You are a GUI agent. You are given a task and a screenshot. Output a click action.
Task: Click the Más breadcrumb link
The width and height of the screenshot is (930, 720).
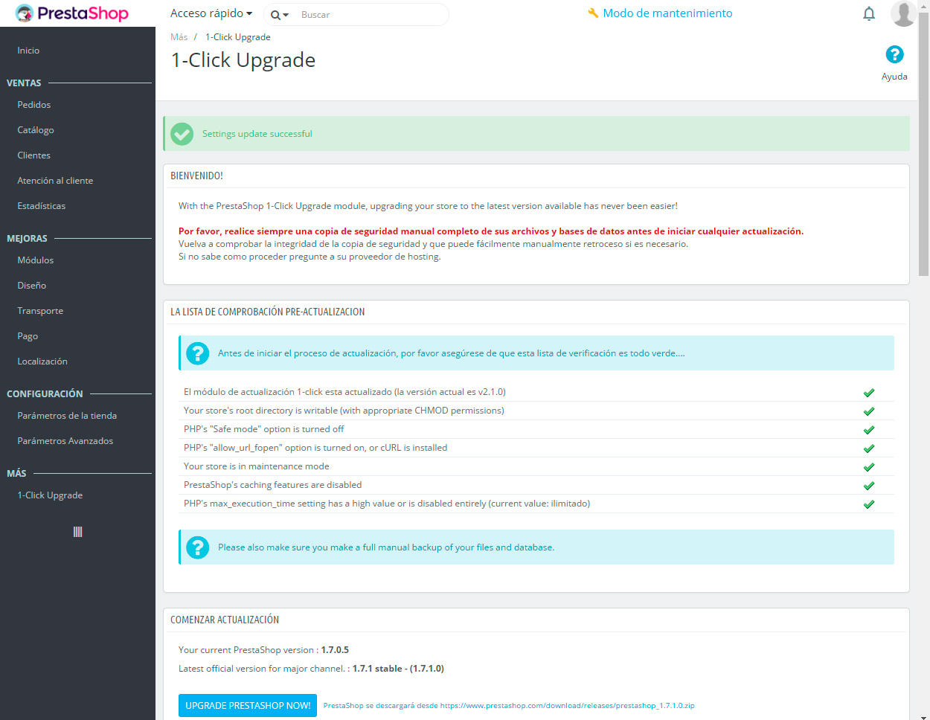(x=179, y=37)
